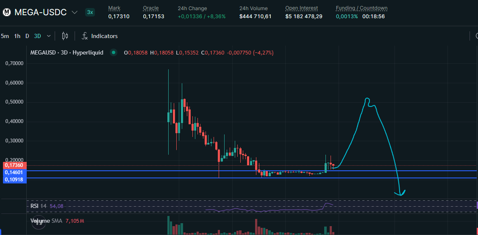478x235 pixels.
Task: Click the MEGAUSD · 3D · Hyperliquid legend title
Action: click(67, 52)
